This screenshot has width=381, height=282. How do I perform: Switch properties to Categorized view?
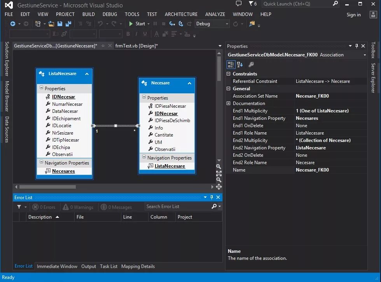point(231,65)
